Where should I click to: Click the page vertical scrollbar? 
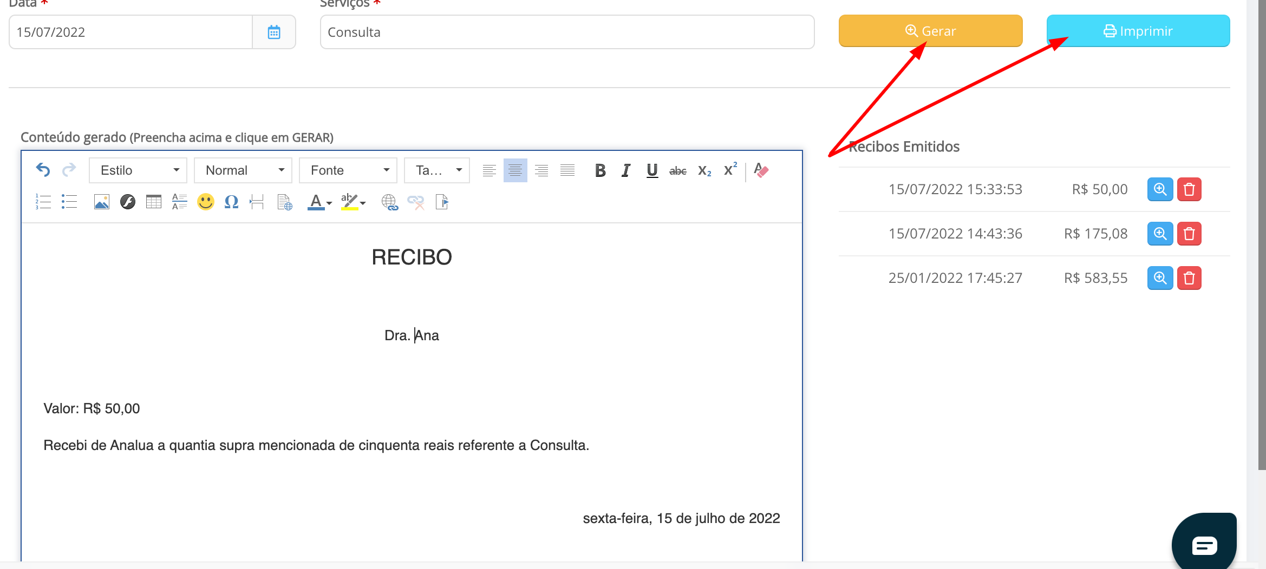tap(1262, 235)
